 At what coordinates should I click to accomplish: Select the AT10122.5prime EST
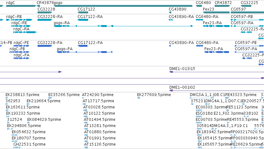86,116
